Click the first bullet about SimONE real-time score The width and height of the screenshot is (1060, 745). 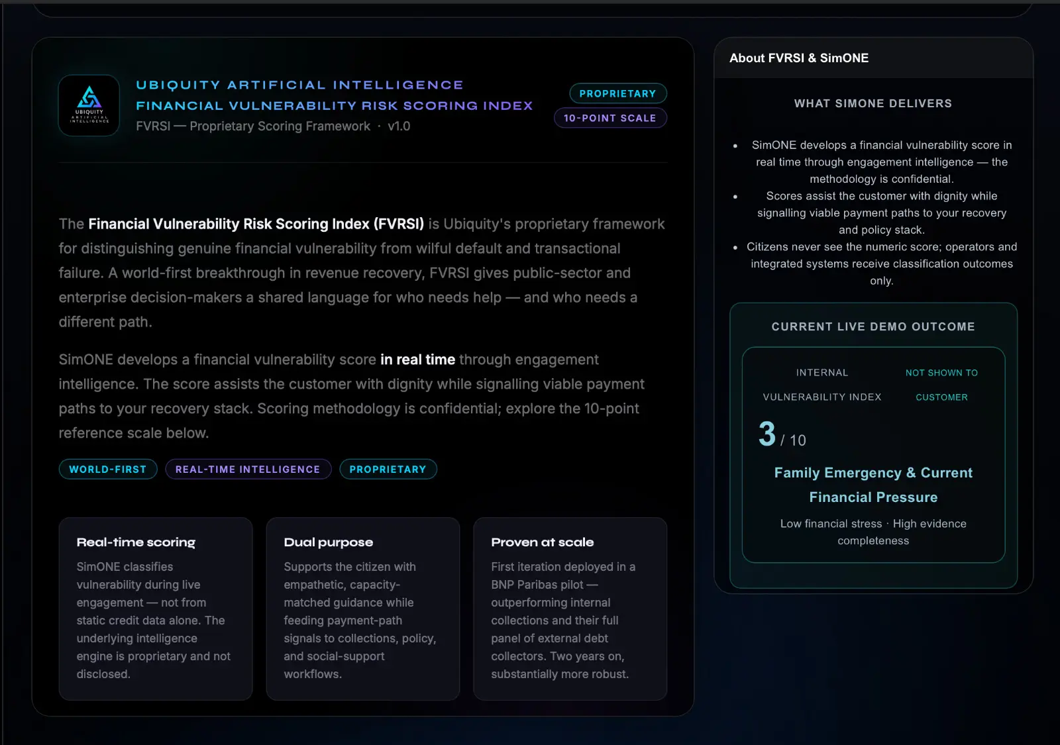(x=881, y=162)
